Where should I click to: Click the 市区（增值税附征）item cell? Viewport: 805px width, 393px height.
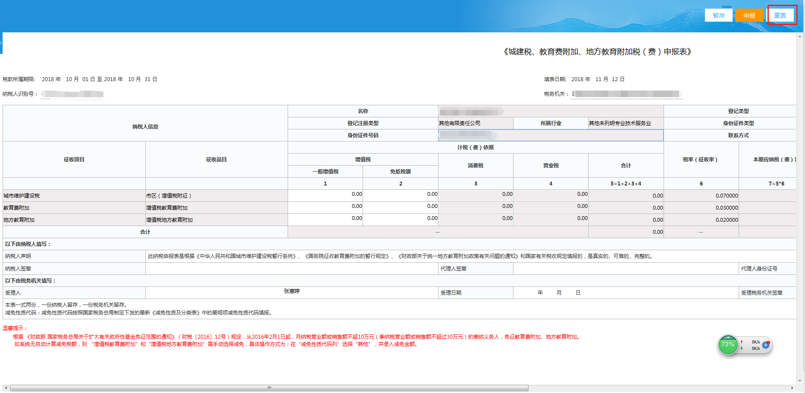point(216,195)
